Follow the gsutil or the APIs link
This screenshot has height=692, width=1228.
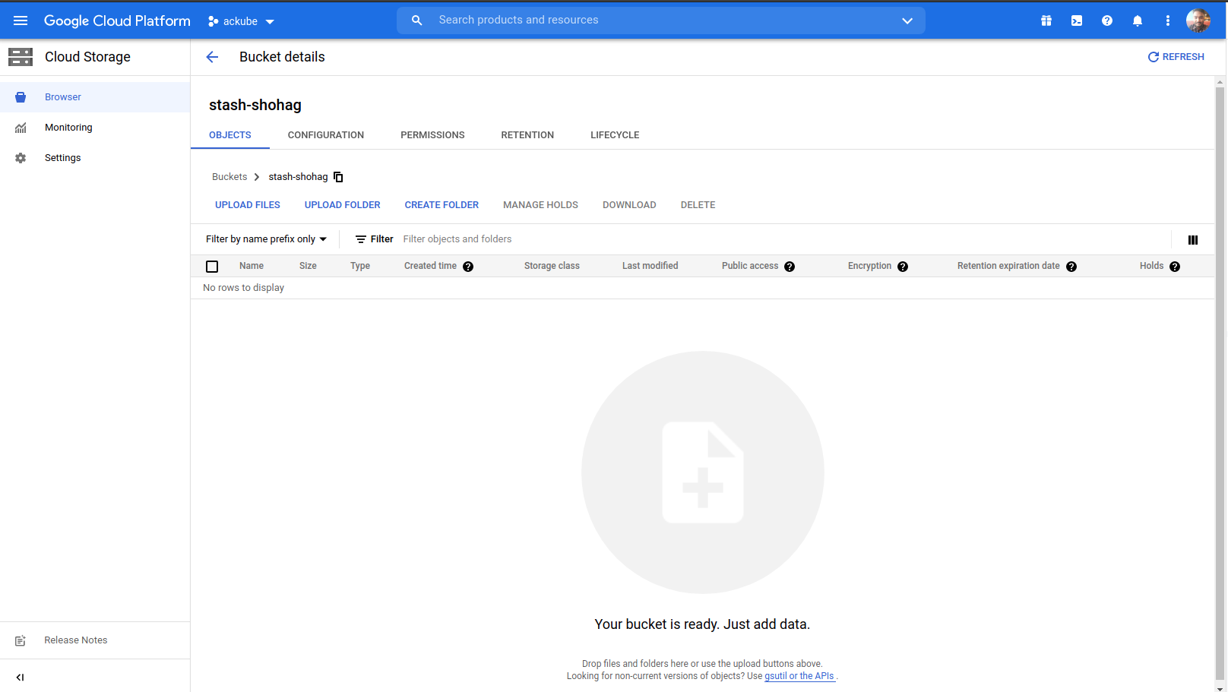[799, 676]
